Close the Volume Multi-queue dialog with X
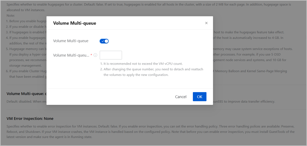Screen dimensions: 307x146 click(206, 23)
